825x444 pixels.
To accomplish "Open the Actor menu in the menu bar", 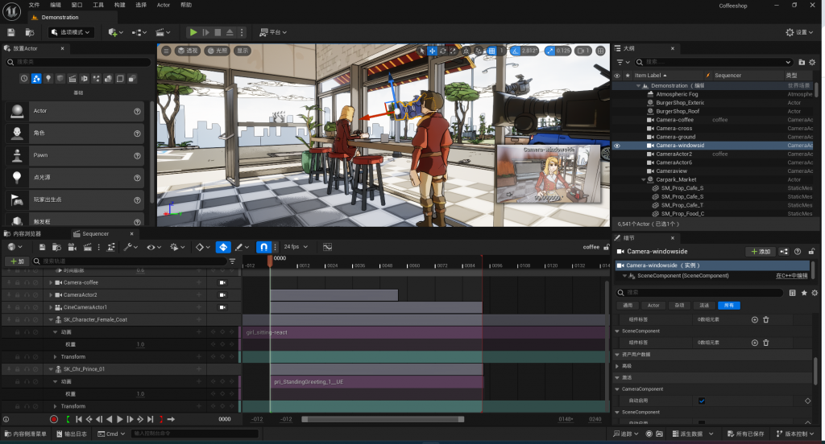I will click(163, 5).
